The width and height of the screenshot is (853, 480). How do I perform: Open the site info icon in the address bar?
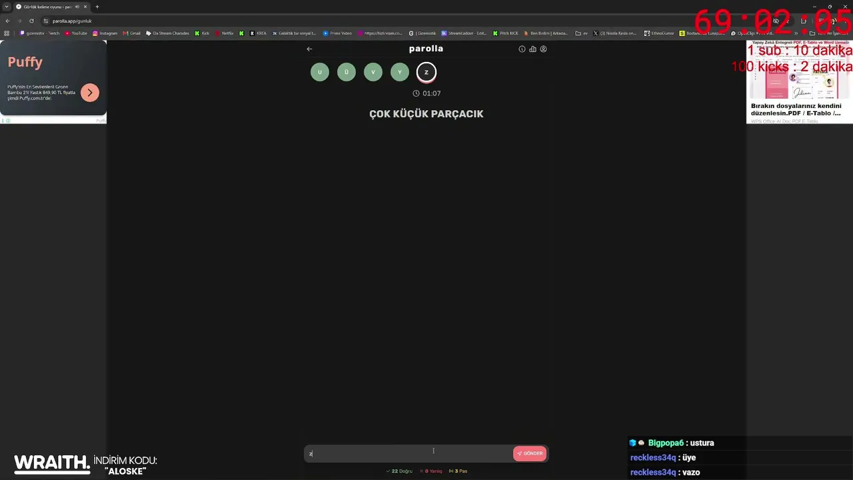pos(46,21)
